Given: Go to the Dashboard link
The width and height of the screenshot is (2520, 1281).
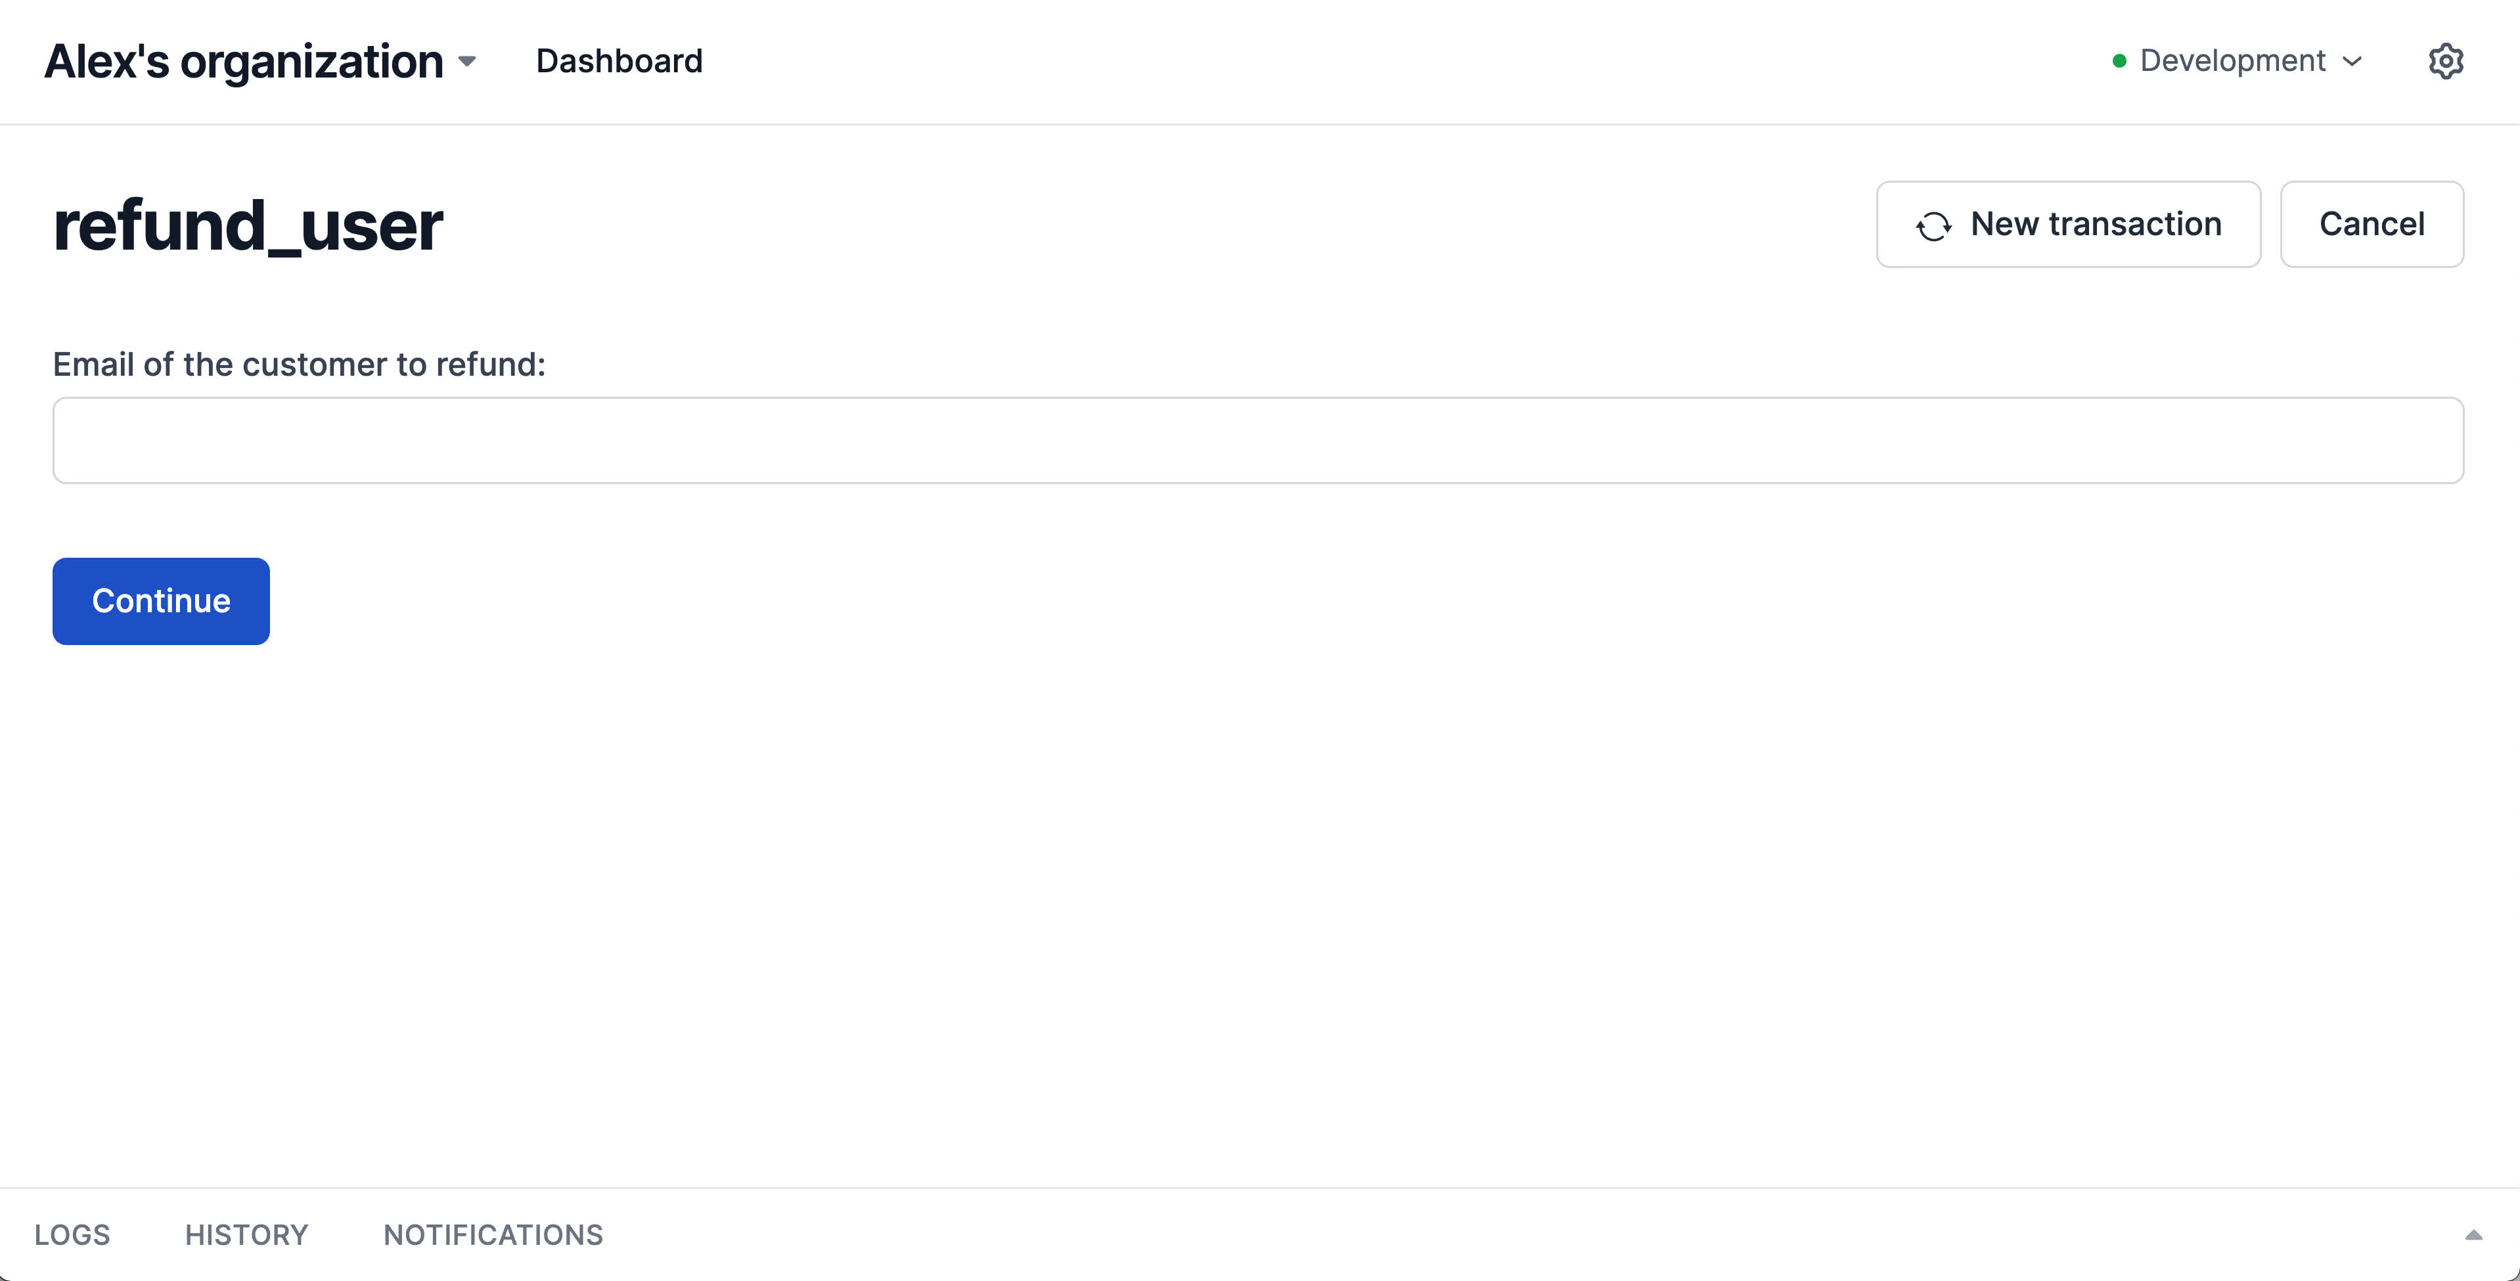Looking at the screenshot, I should coord(619,60).
